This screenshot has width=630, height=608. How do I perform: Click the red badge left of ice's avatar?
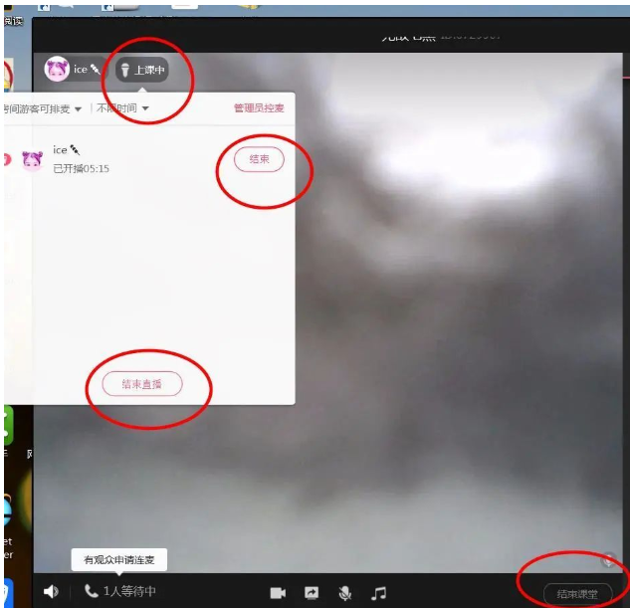click(x=7, y=159)
